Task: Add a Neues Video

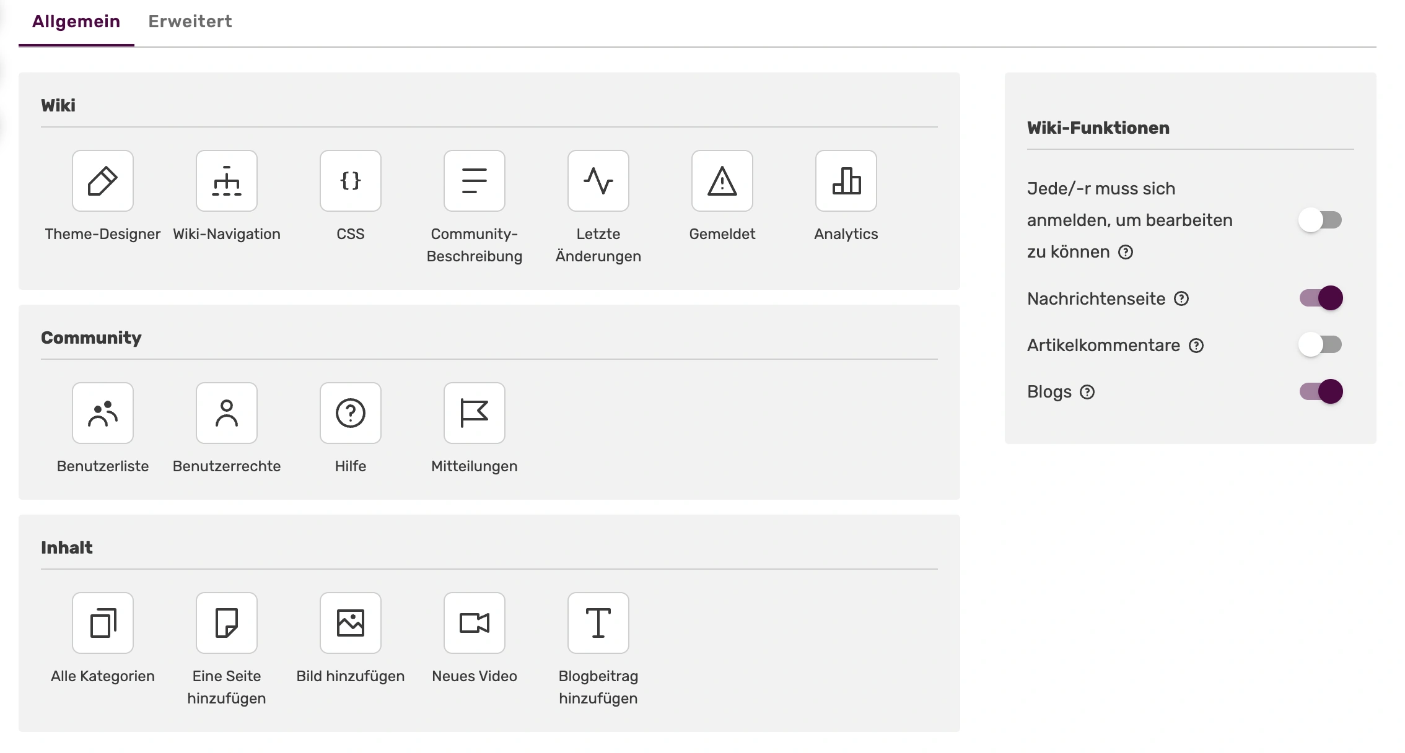Action: 475,623
